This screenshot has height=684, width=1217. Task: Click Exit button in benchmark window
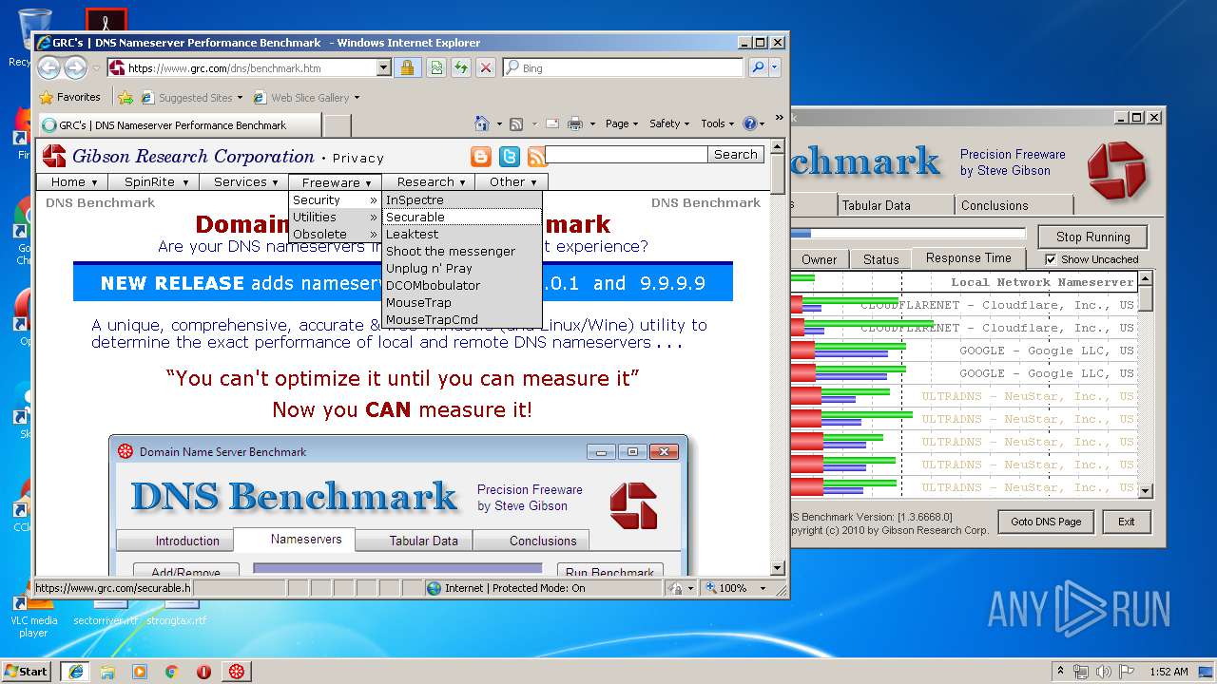point(1126,522)
